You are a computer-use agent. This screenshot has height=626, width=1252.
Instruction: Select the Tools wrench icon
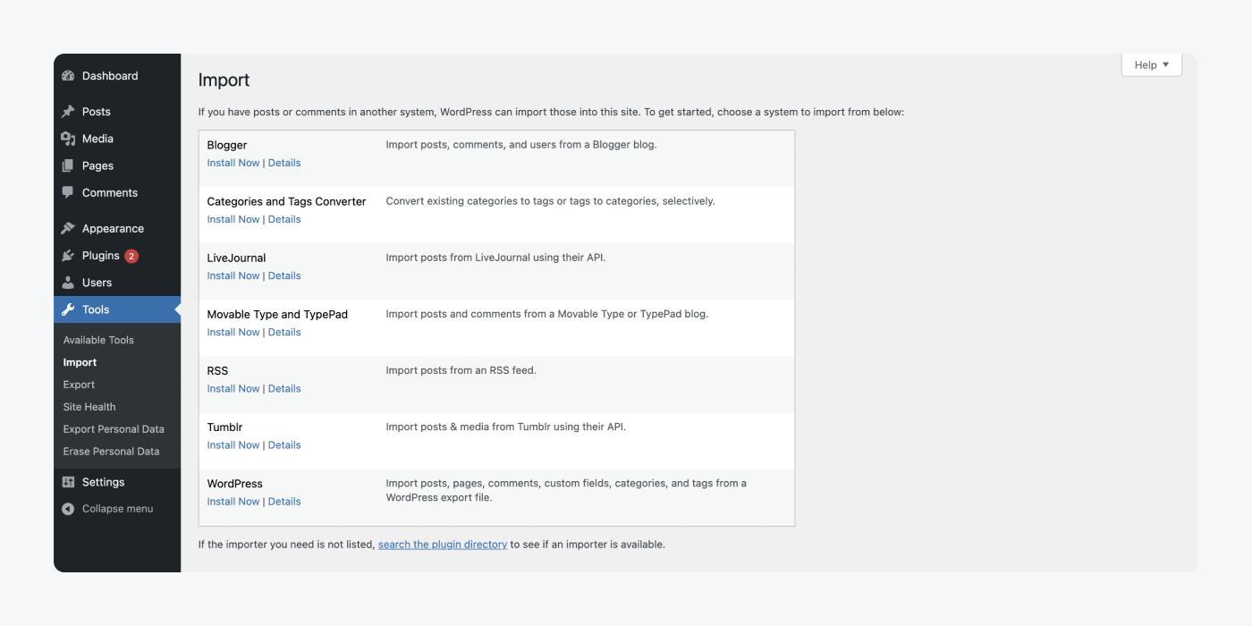coord(69,309)
